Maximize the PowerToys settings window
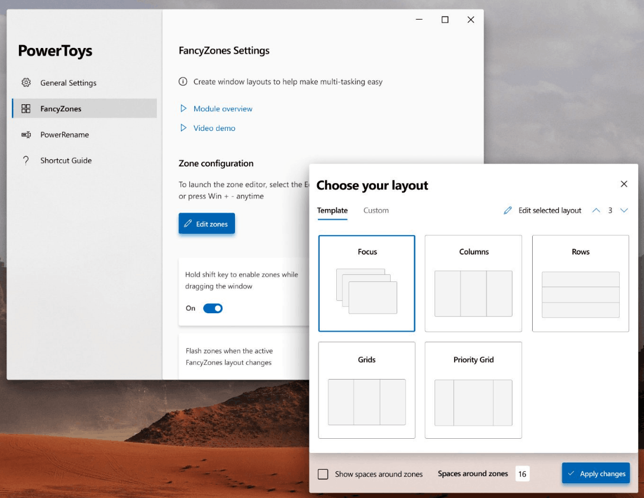 (x=445, y=20)
